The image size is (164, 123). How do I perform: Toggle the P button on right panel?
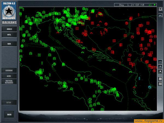pos(160,16)
